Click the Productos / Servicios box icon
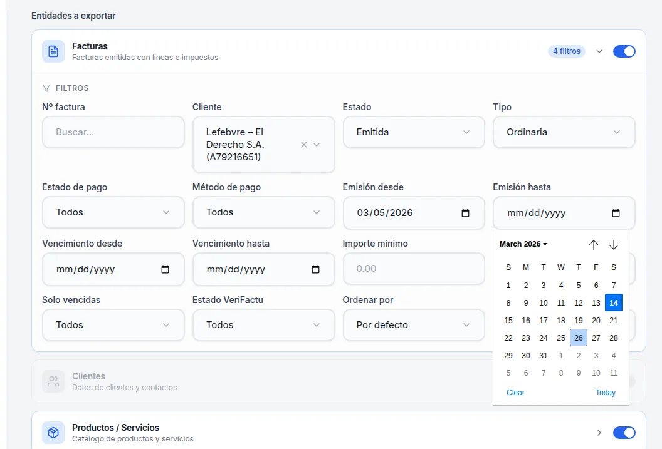Viewport: 662px width, 449px height. [x=53, y=433]
